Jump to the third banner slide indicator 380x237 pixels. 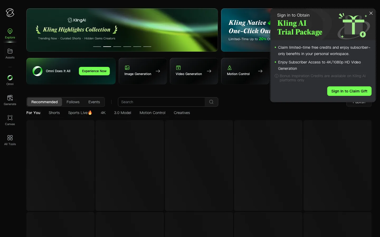point(117,47)
